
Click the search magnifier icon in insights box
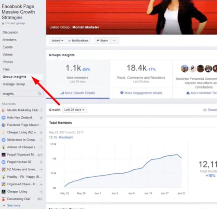click(x=40, y=94)
